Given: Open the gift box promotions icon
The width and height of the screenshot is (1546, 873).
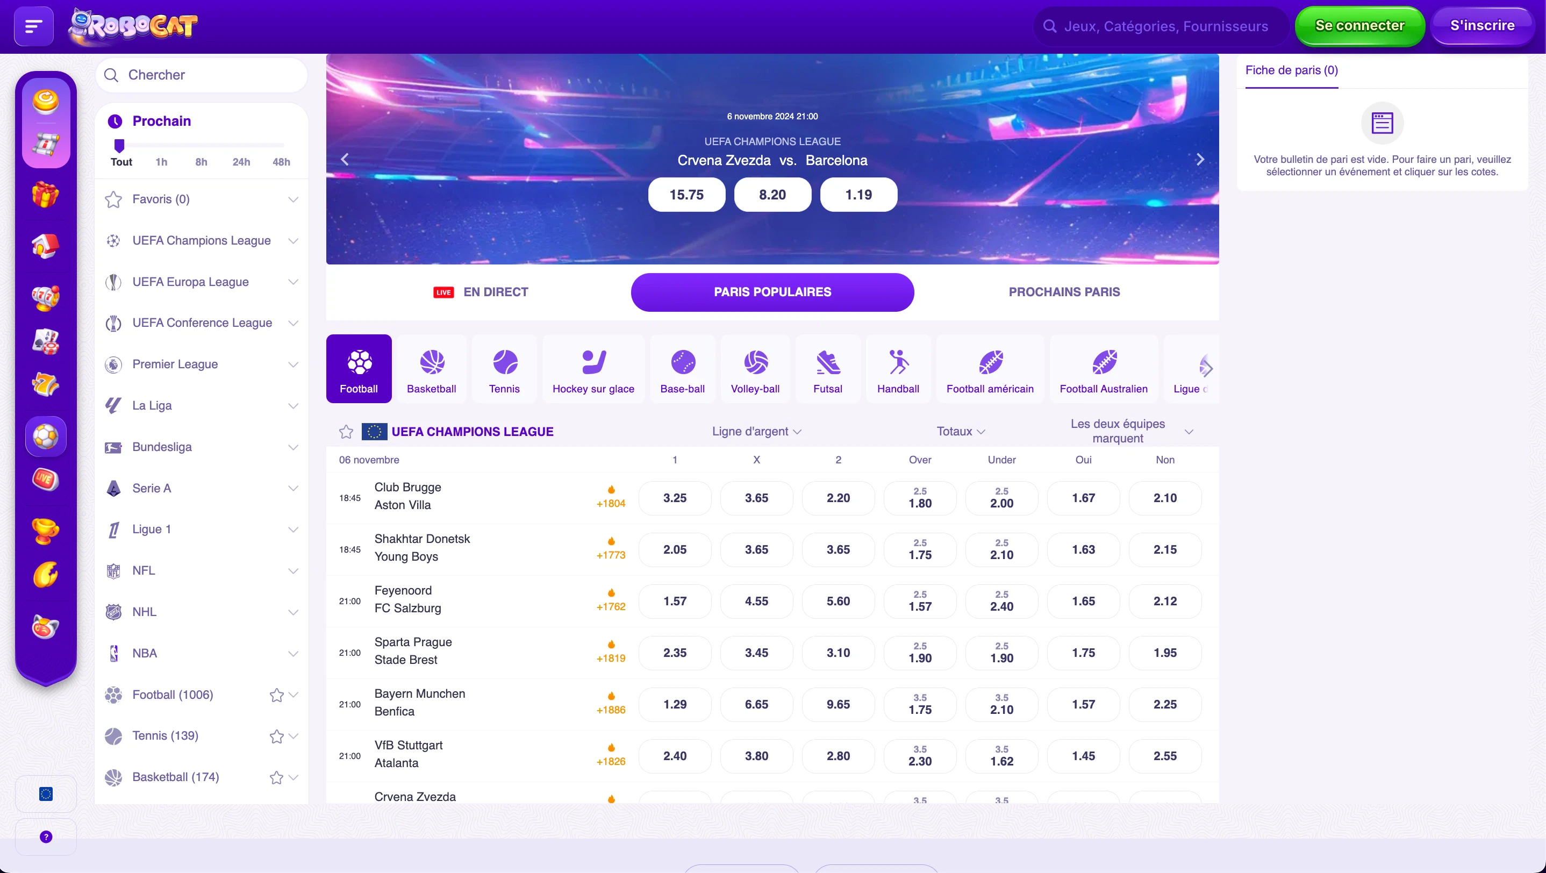Looking at the screenshot, I should pos(46,195).
